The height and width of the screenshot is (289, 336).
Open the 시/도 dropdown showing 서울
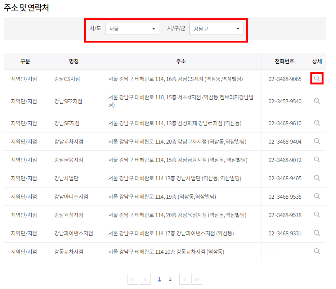(x=132, y=28)
